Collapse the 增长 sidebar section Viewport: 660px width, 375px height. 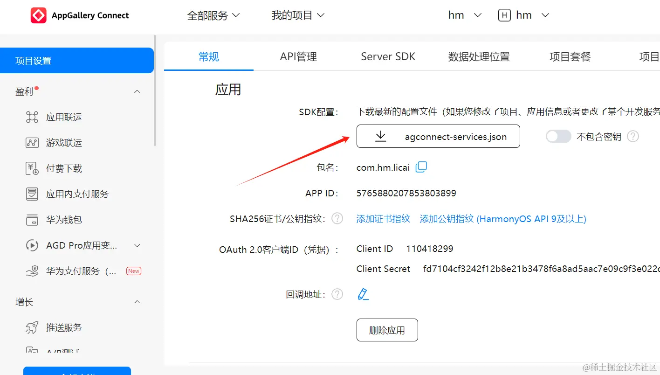click(137, 302)
